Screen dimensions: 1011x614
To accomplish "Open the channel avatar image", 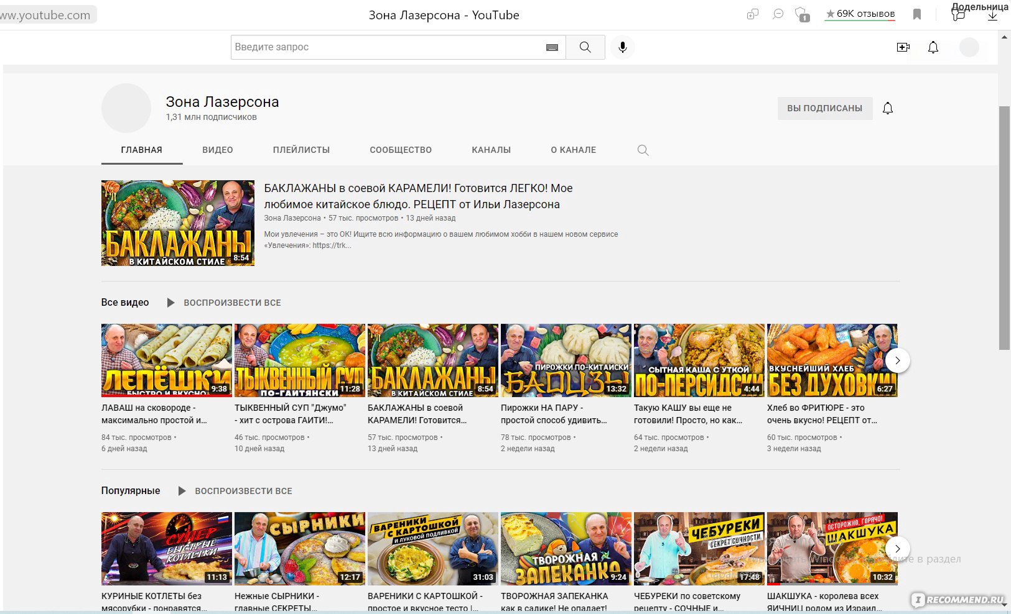I will click(x=126, y=108).
